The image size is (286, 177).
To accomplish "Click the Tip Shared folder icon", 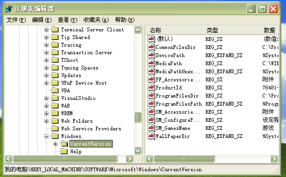I will pyautogui.click(x=55, y=37).
